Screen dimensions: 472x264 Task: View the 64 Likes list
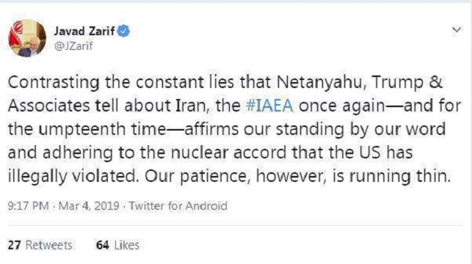pos(117,245)
